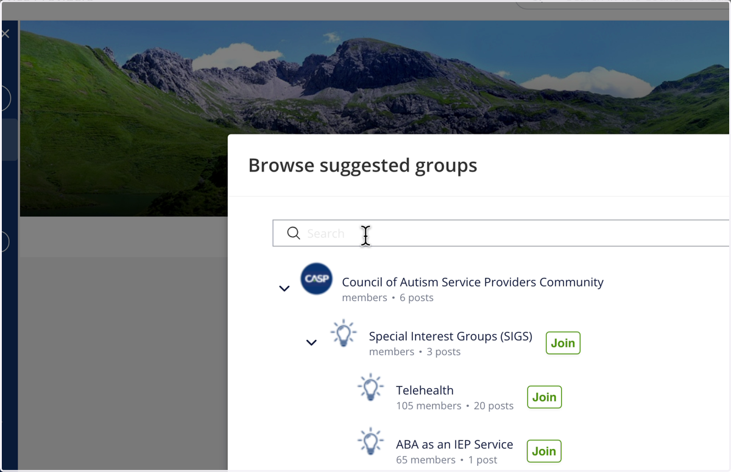
Task: Click the Search groups input field
Action: click(x=501, y=234)
